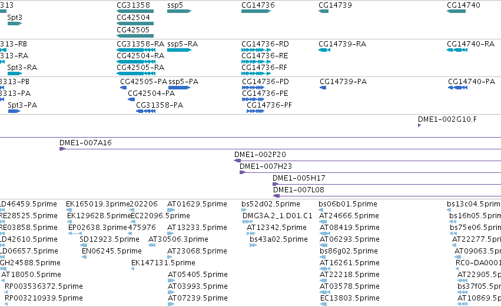Screen dimensions: 501x307
Task: Click EST AT06293.5prime
Action: tap(349, 240)
